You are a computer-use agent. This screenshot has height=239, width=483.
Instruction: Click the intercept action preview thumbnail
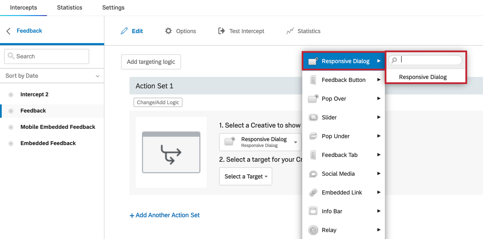click(x=171, y=152)
